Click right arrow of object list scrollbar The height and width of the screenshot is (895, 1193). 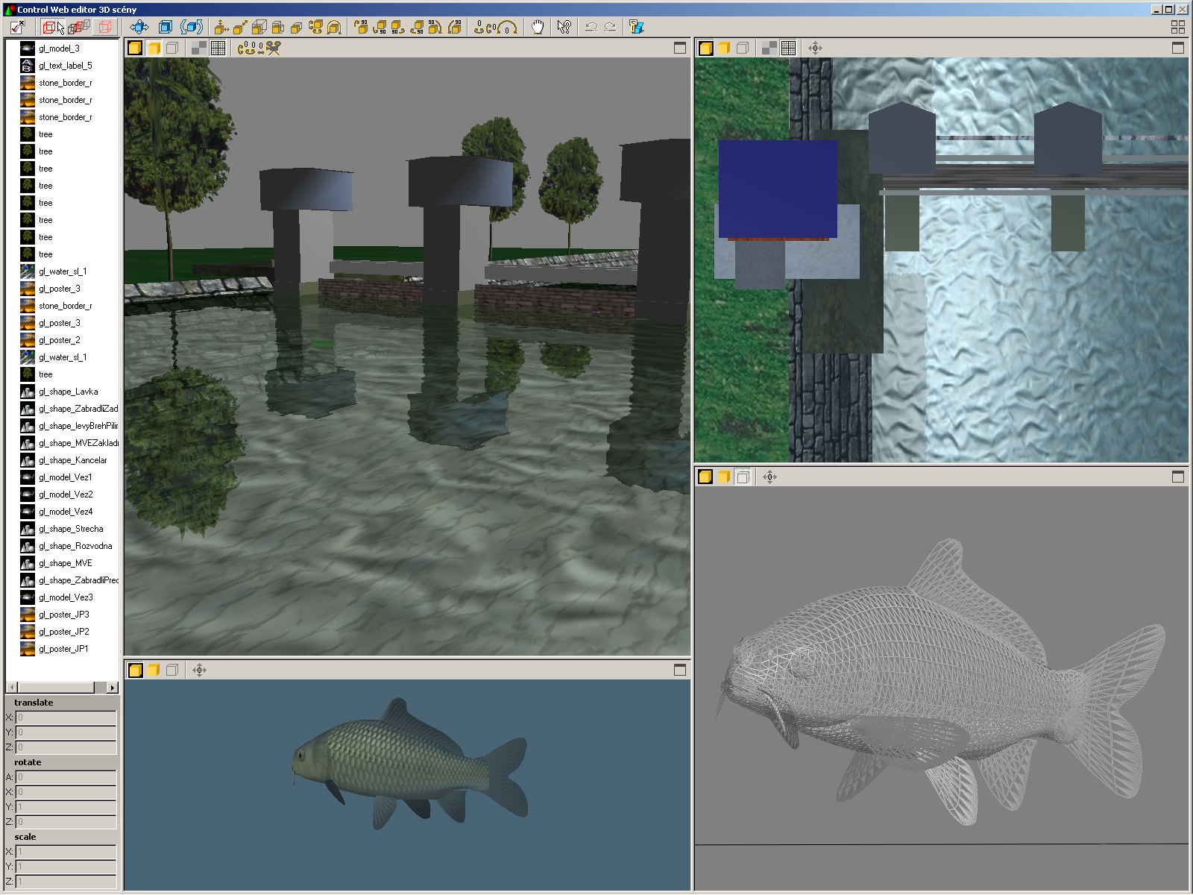(x=113, y=688)
